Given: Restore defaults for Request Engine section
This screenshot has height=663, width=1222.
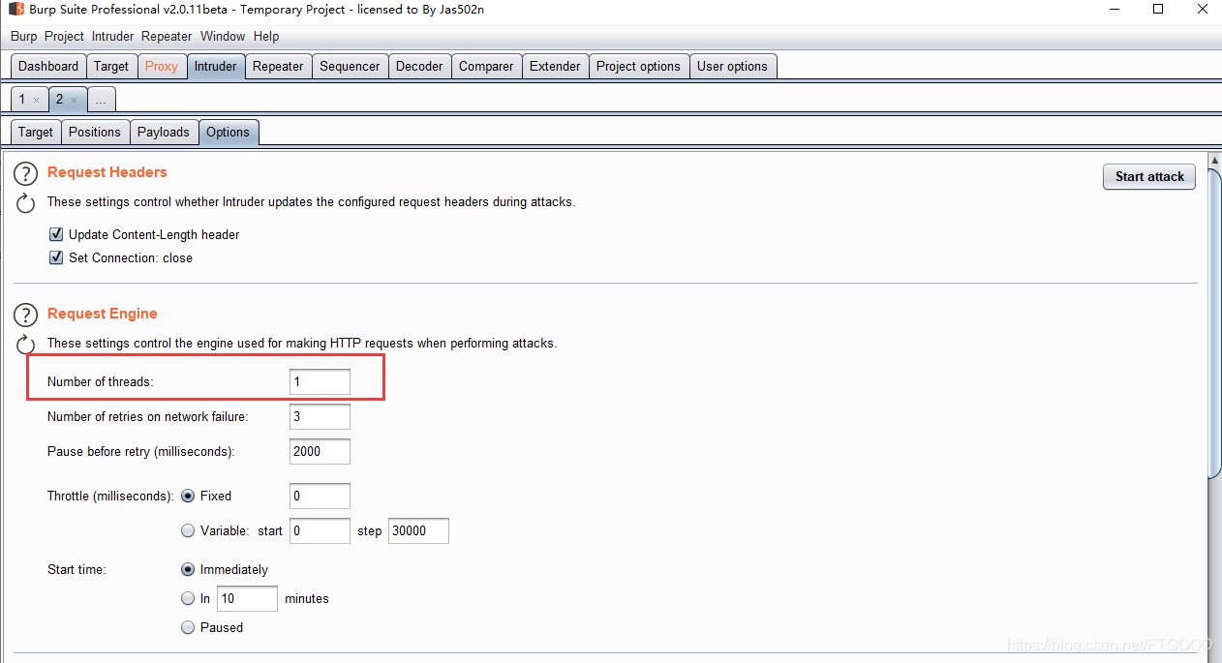Looking at the screenshot, I should coord(25,345).
